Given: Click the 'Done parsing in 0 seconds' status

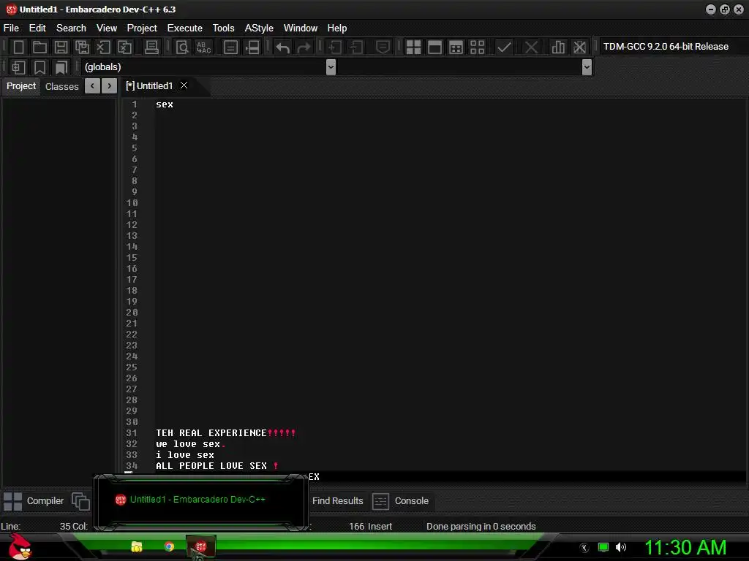Looking at the screenshot, I should click(x=481, y=526).
